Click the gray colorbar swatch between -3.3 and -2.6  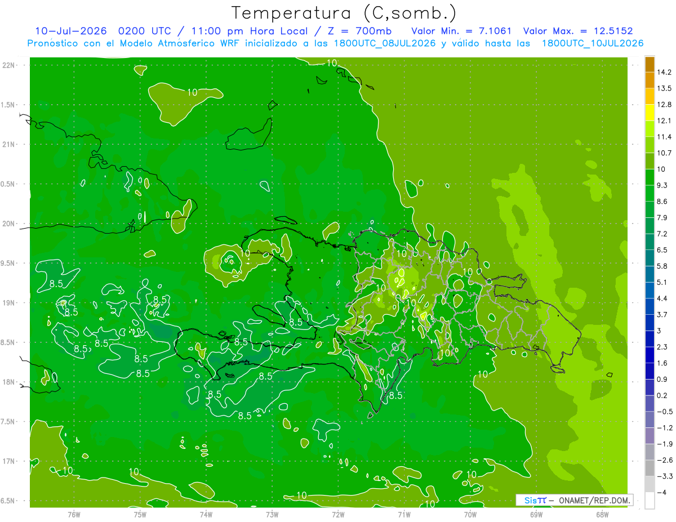coord(650,469)
